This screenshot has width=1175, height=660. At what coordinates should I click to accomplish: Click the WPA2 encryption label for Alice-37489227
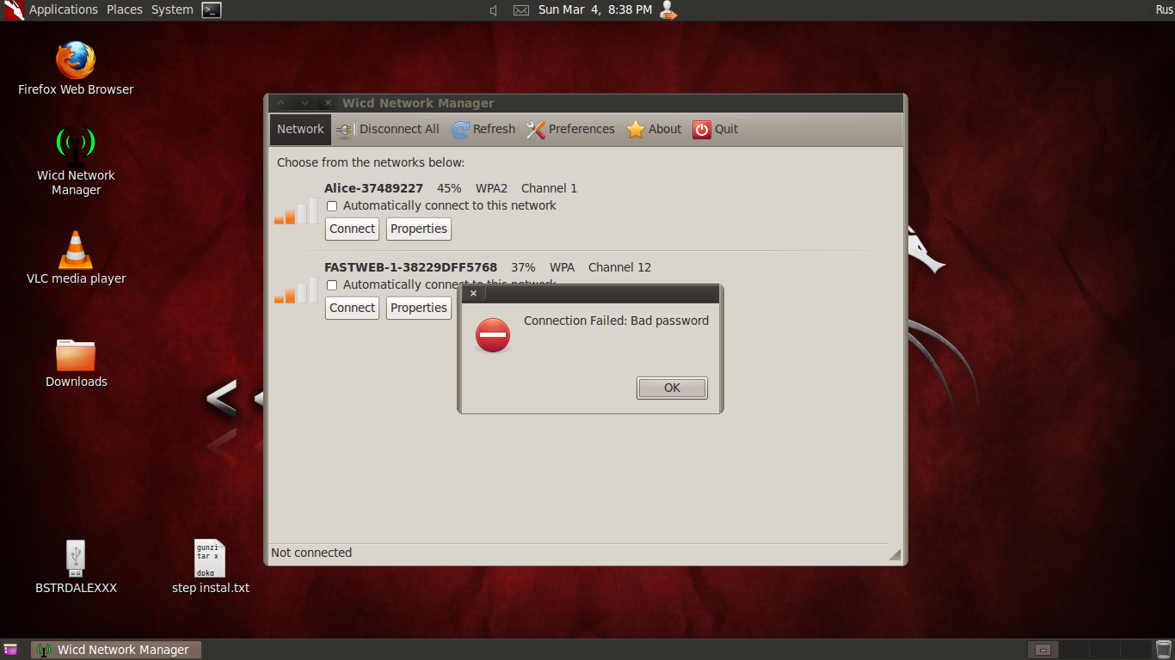coord(492,188)
